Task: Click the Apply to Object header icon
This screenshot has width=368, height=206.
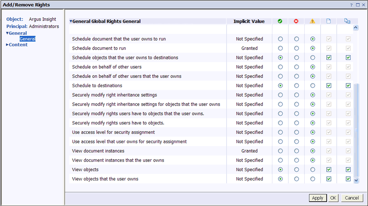Action: (x=329, y=21)
